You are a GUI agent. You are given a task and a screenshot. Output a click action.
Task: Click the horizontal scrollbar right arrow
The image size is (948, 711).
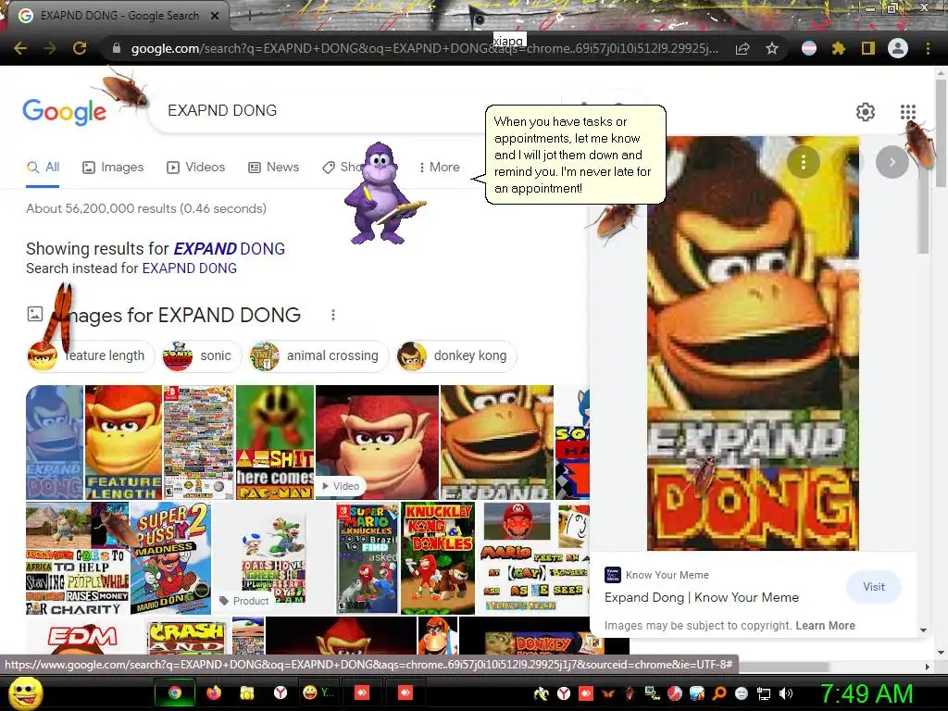coord(928,667)
